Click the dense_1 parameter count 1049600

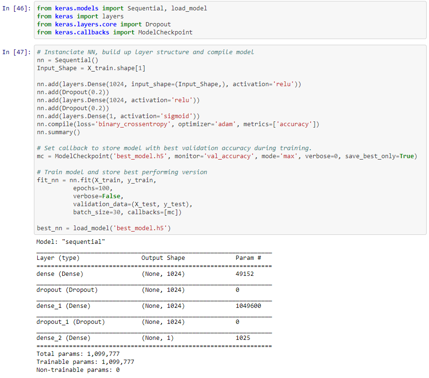point(248,306)
